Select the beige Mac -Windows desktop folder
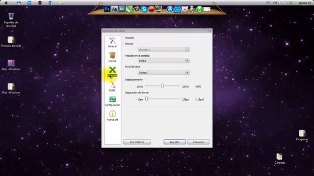314x176 pixels. pyautogui.click(x=11, y=88)
